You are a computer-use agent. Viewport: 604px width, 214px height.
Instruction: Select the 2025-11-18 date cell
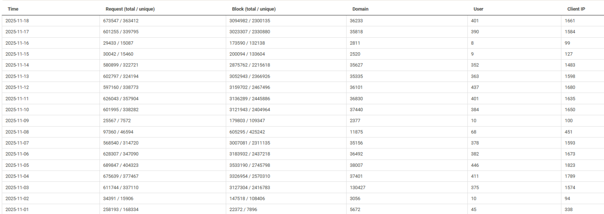pos(17,20)
